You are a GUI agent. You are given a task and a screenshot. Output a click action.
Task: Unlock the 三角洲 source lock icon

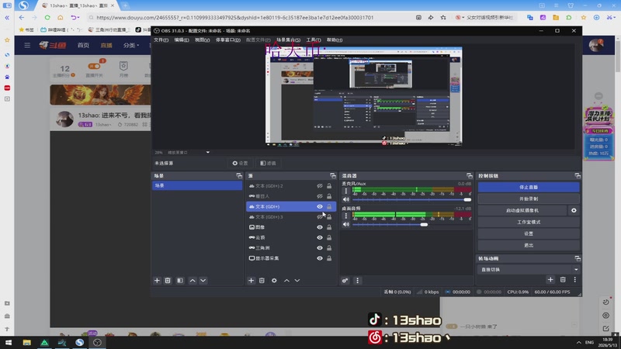coord(329,247)
